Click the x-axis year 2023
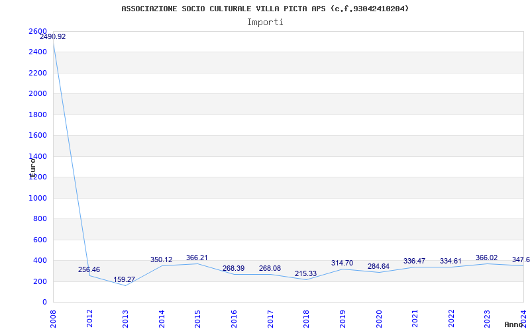 487,319
